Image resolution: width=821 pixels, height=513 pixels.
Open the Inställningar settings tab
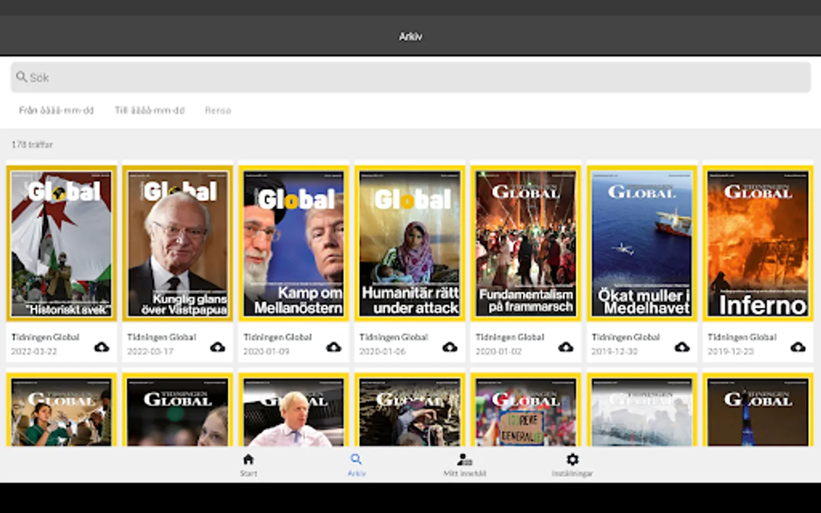point(572,465)
